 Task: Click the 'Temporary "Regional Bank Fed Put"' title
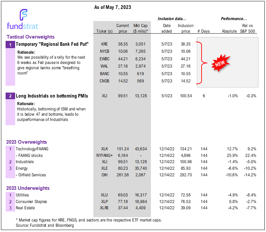point(52,44)
